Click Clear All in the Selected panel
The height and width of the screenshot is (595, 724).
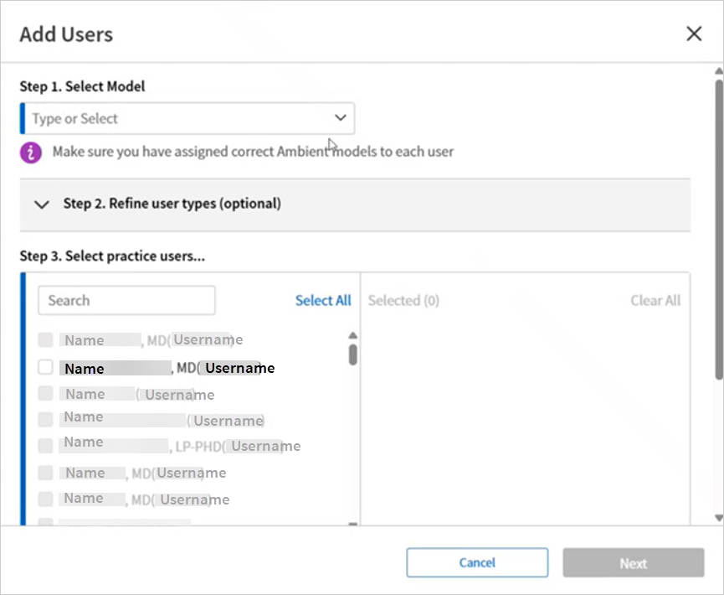655,300
